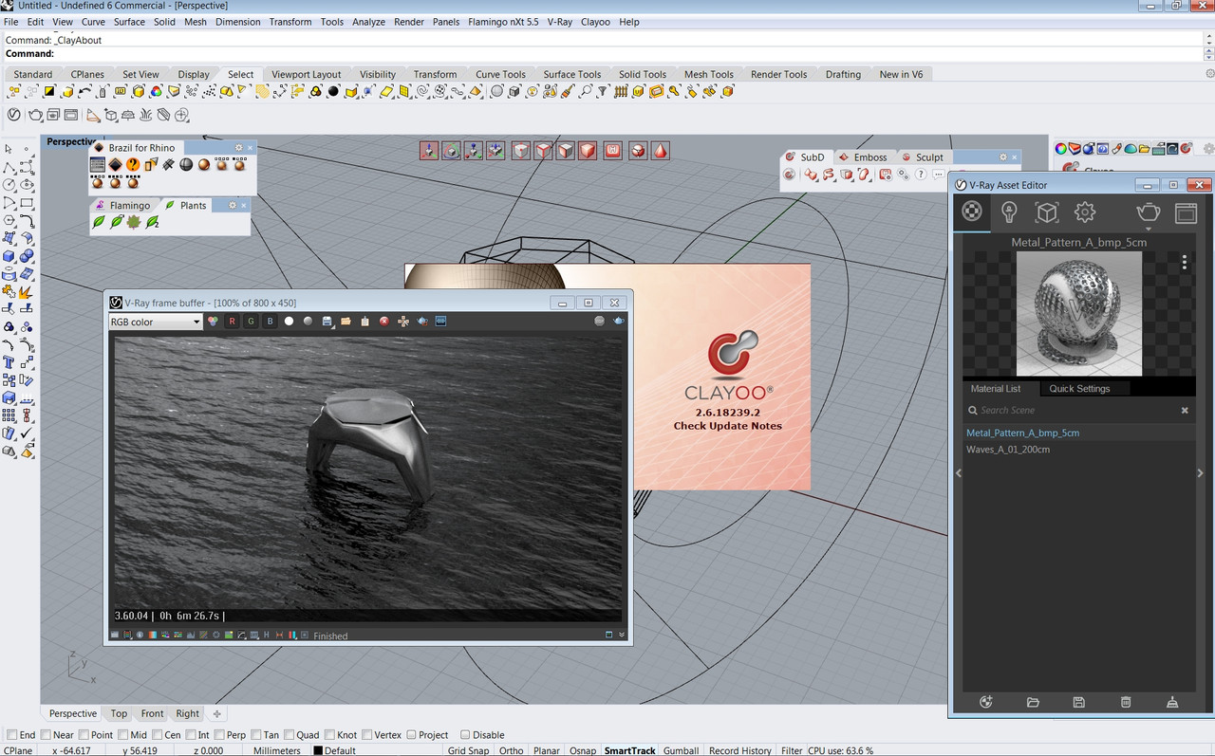Switch to Quick Settings tab in Asset Editor
The image size is (1215, 756).
(1079, 389)
